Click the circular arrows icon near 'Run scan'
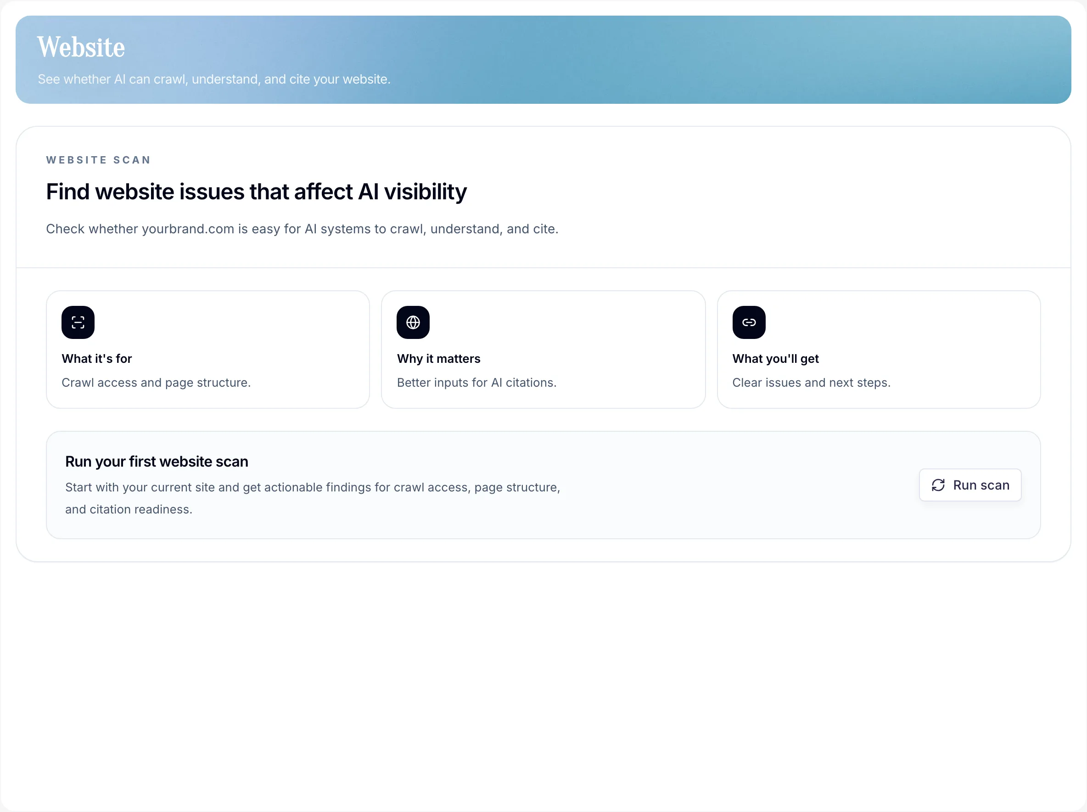The height and width of the screenshot is (812, 1087). tap(938, 485)
